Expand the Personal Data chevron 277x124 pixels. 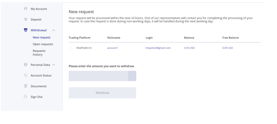[x=54, y=65]
